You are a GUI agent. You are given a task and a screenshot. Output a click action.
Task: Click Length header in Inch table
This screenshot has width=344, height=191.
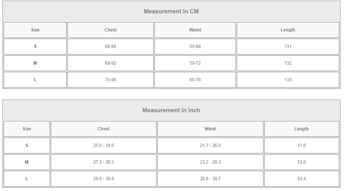pos(302,129)
